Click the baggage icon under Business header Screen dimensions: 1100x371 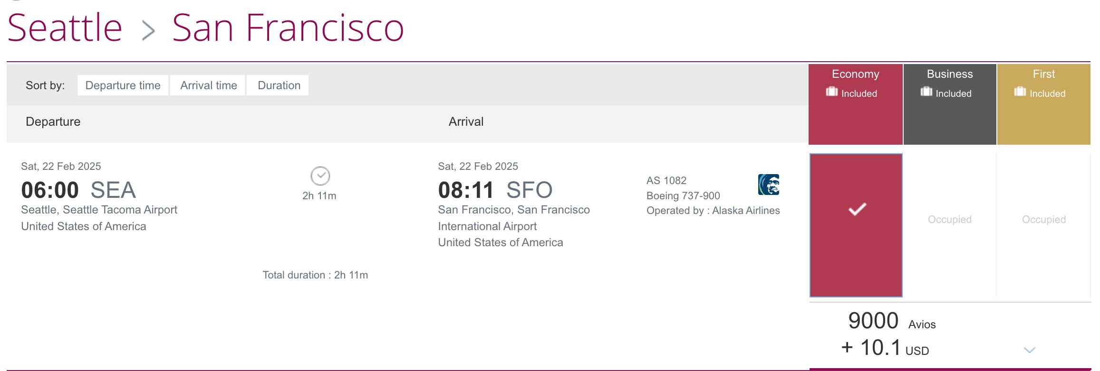[926, 93]
